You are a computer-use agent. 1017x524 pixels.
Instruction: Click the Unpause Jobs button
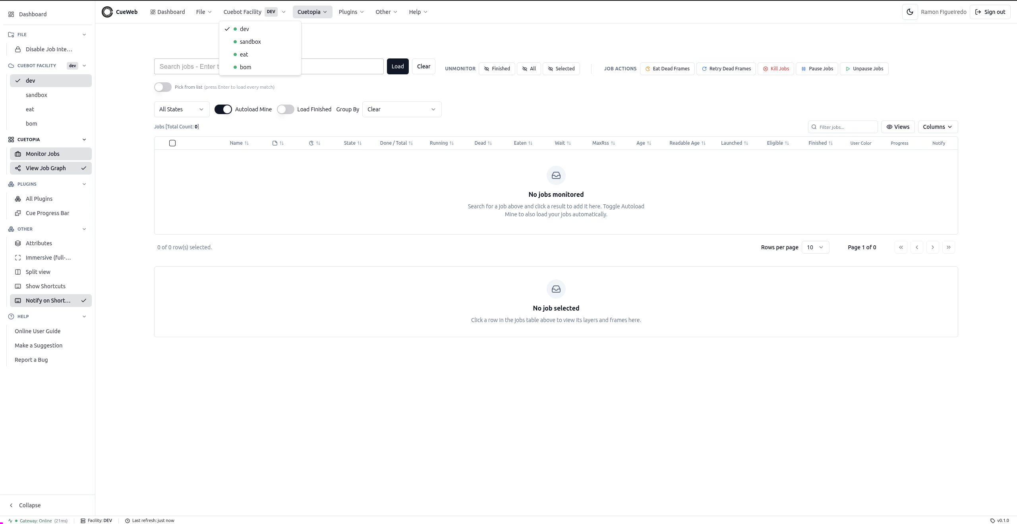click(x=864, y=69)
